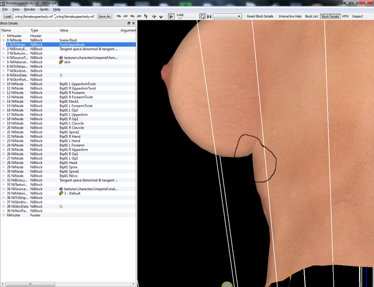This screenshot has width=374, height=287.
Task: Click the Flip view arrows icon
Action: point(154,16)
